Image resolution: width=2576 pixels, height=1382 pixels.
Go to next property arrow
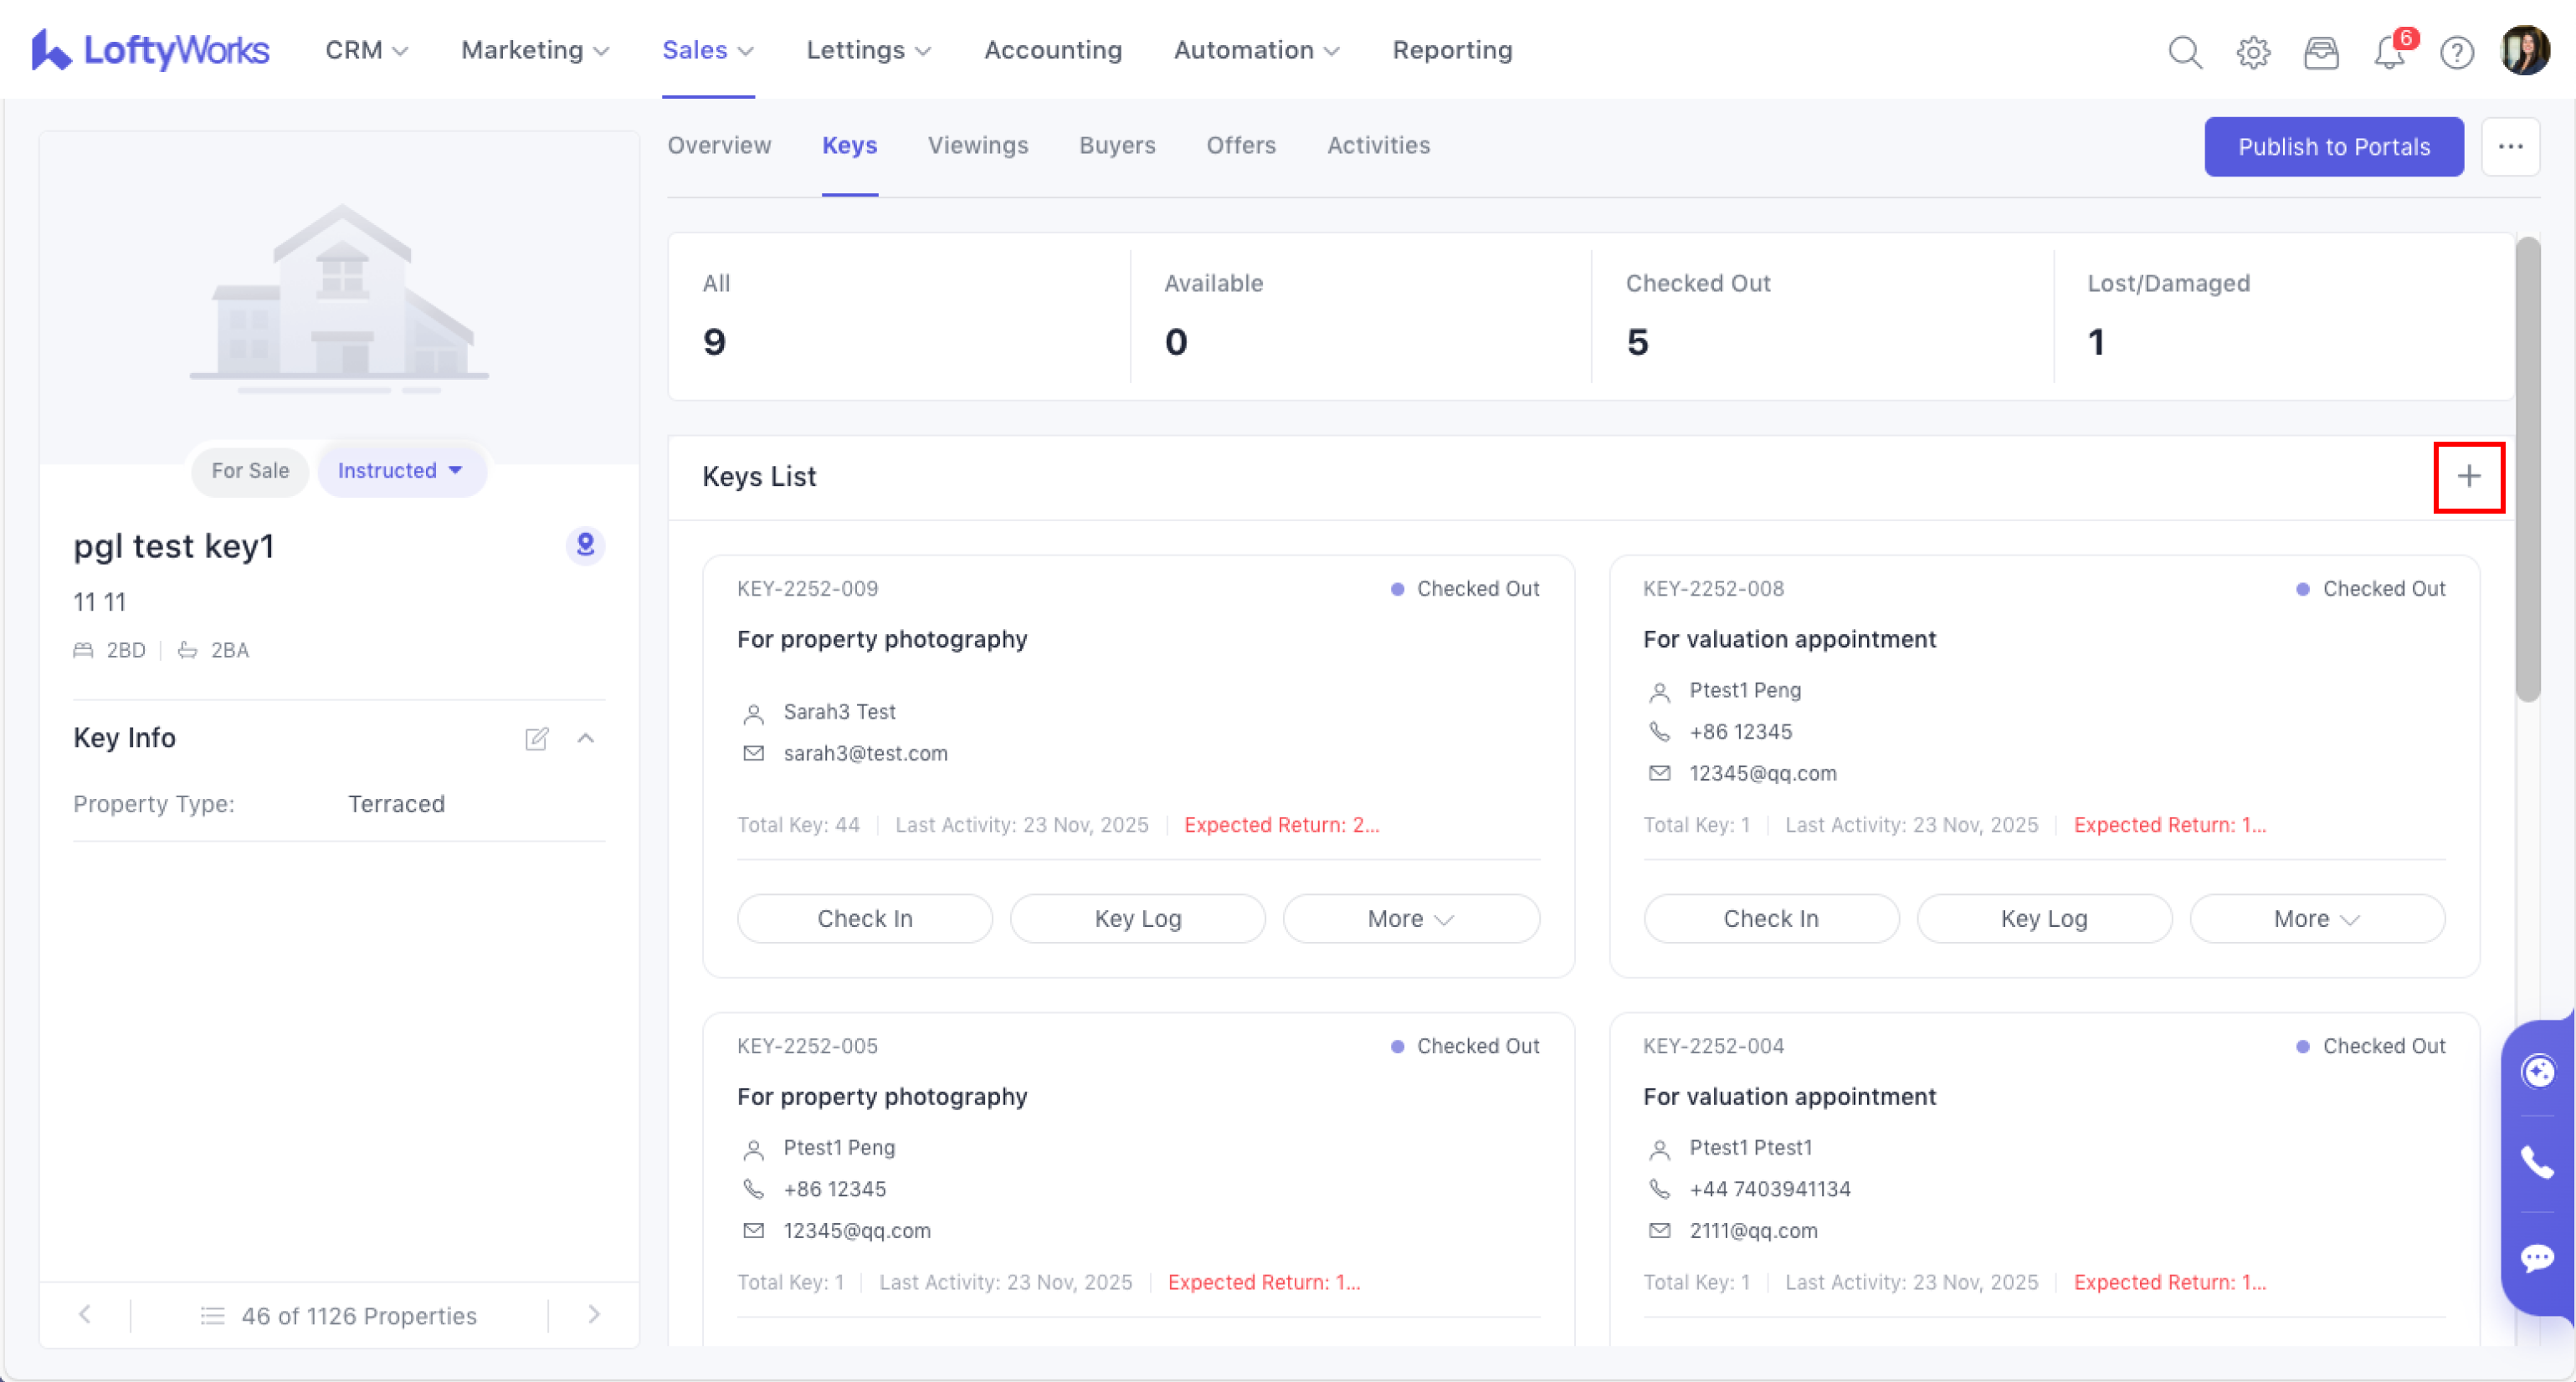594,1314
